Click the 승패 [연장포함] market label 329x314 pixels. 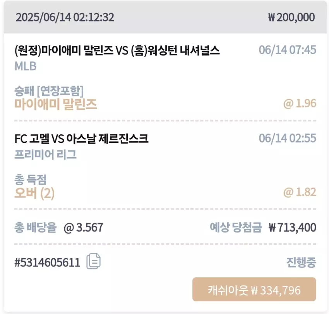(49, 91)
